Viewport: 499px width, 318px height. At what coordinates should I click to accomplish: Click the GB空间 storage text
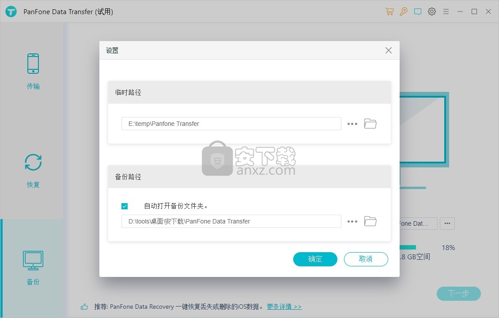point(415,257)
